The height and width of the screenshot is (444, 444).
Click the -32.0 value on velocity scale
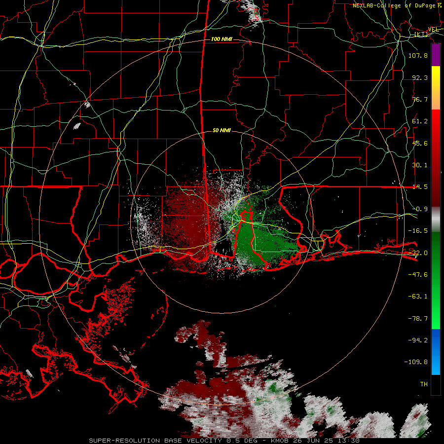coord(418,253)
